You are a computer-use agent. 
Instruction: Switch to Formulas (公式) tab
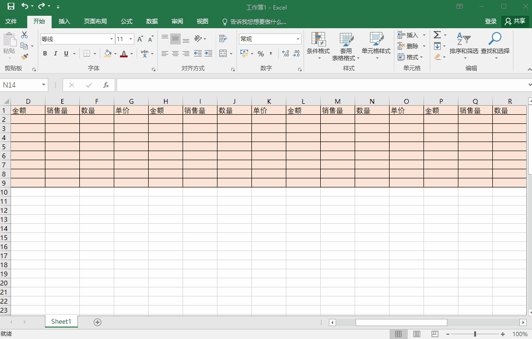click(x=127, y=22)
